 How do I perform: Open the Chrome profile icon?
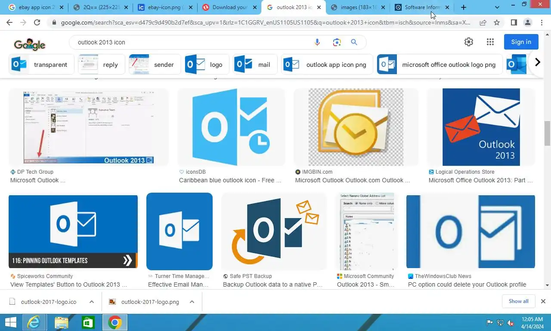527,22
